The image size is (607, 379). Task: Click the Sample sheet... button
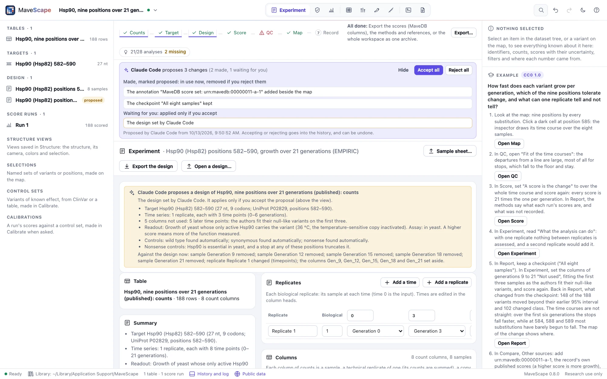(450, 151)
